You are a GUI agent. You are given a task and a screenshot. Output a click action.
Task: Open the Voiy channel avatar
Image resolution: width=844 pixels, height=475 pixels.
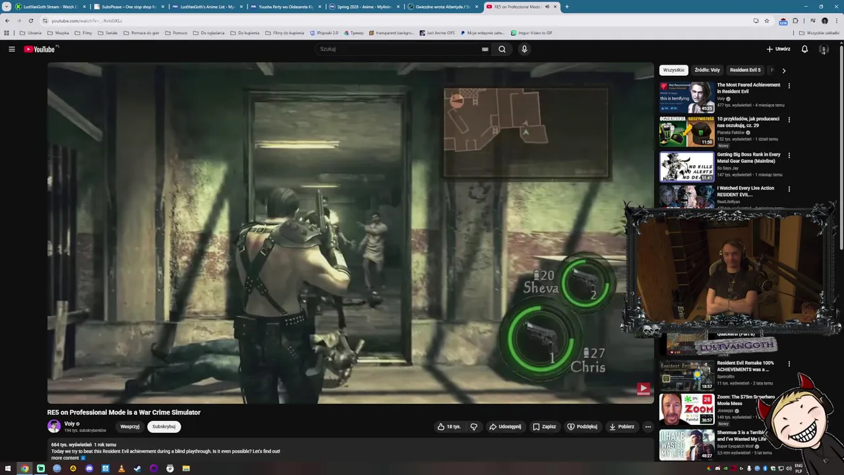coord(54,426)
